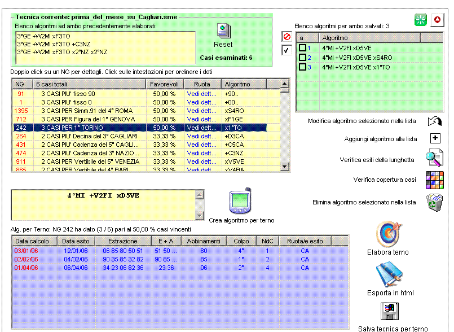The image size is (454, 332).
Task: Click the Algoritmo header in the NG table
Action: [x=244, y=84]
